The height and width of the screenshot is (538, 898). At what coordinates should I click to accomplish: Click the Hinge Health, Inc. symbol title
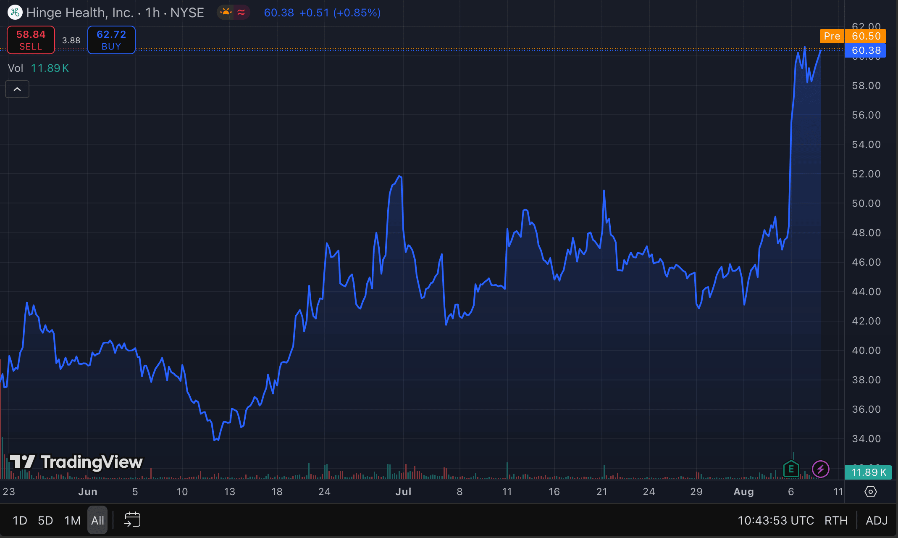(x=80, y=13)
